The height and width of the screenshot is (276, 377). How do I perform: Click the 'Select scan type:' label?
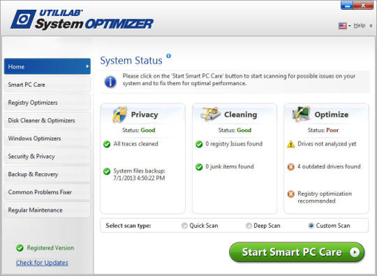[x=128, y=226]
